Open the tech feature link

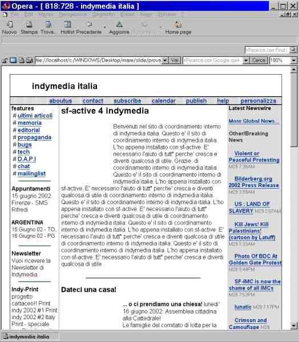coord(23,152)
